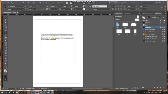Viewport: 168px width, 94px height.
Task: Open the font size dropdown
Action: [35, 7]
